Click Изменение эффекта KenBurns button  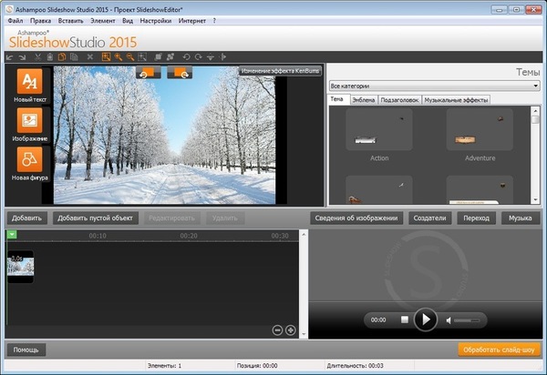tap(280, 71)
